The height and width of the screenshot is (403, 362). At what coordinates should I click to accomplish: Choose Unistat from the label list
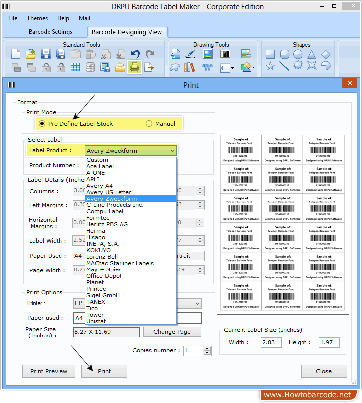[x=130, y=321]
